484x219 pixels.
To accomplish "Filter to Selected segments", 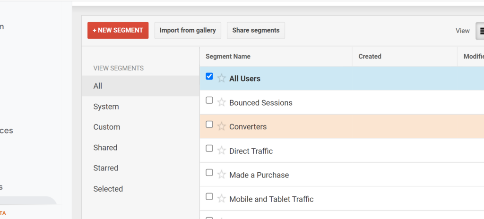I will click(x=140, y=188).
